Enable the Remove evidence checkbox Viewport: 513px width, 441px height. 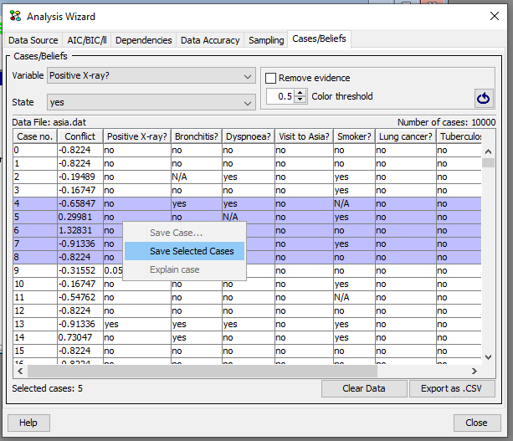[x=270, y=78]
